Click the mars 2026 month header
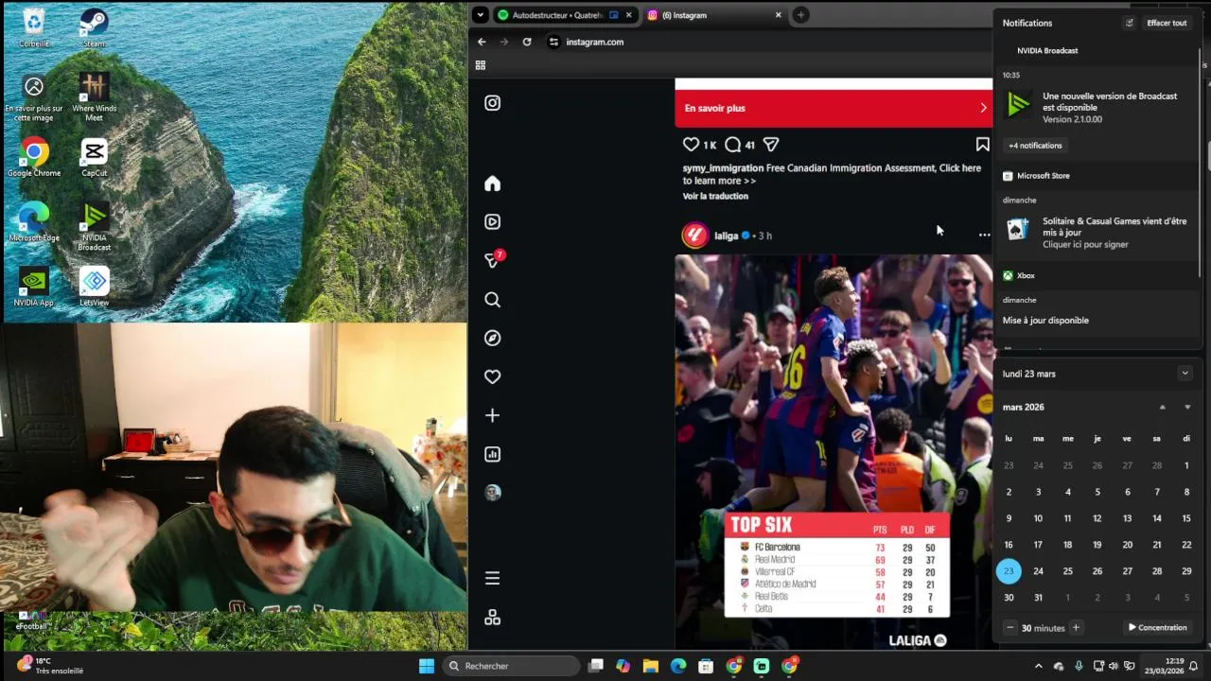The width and height of the screenshot is (1211, 681). [x=1024, y=407]
